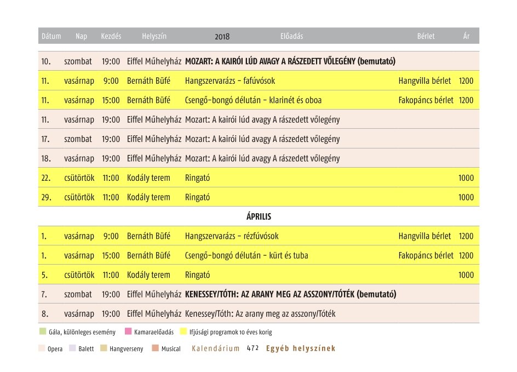Click the Dátum column header
Screen dimensions: 517x372
click(51, 36)
